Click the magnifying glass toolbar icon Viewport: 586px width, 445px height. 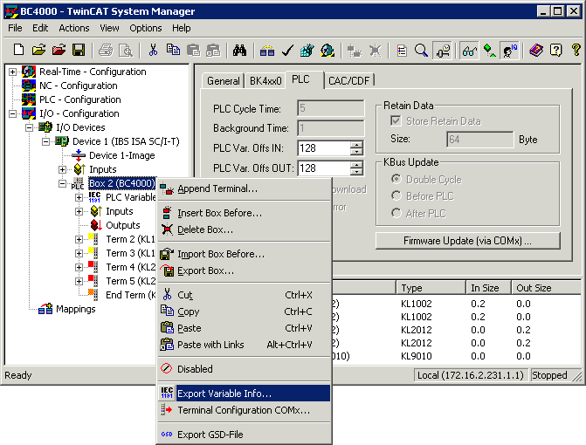421,50
